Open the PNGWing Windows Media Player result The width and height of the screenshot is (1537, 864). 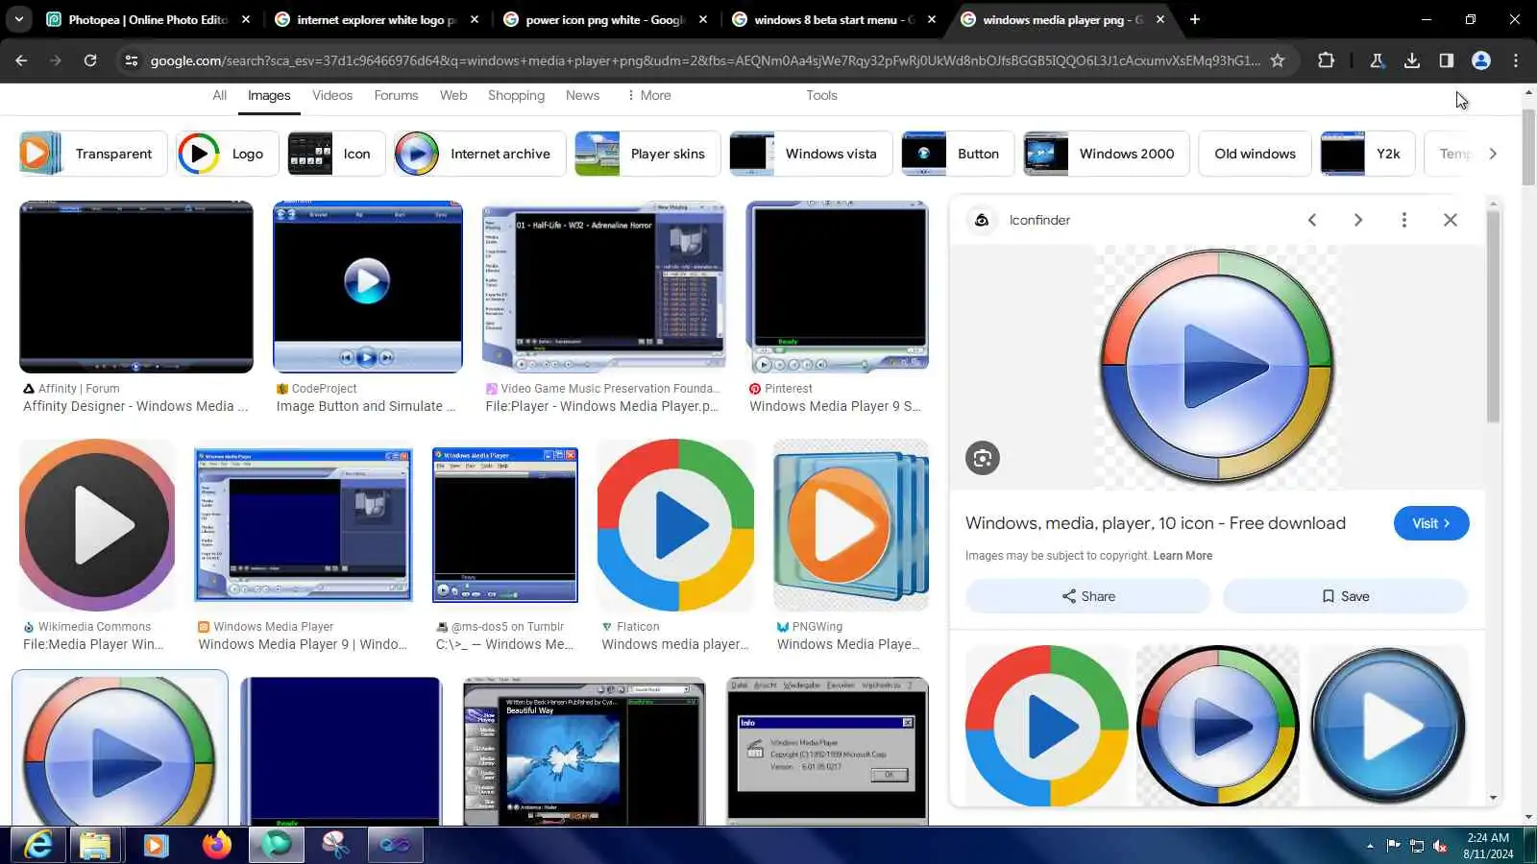851,525
